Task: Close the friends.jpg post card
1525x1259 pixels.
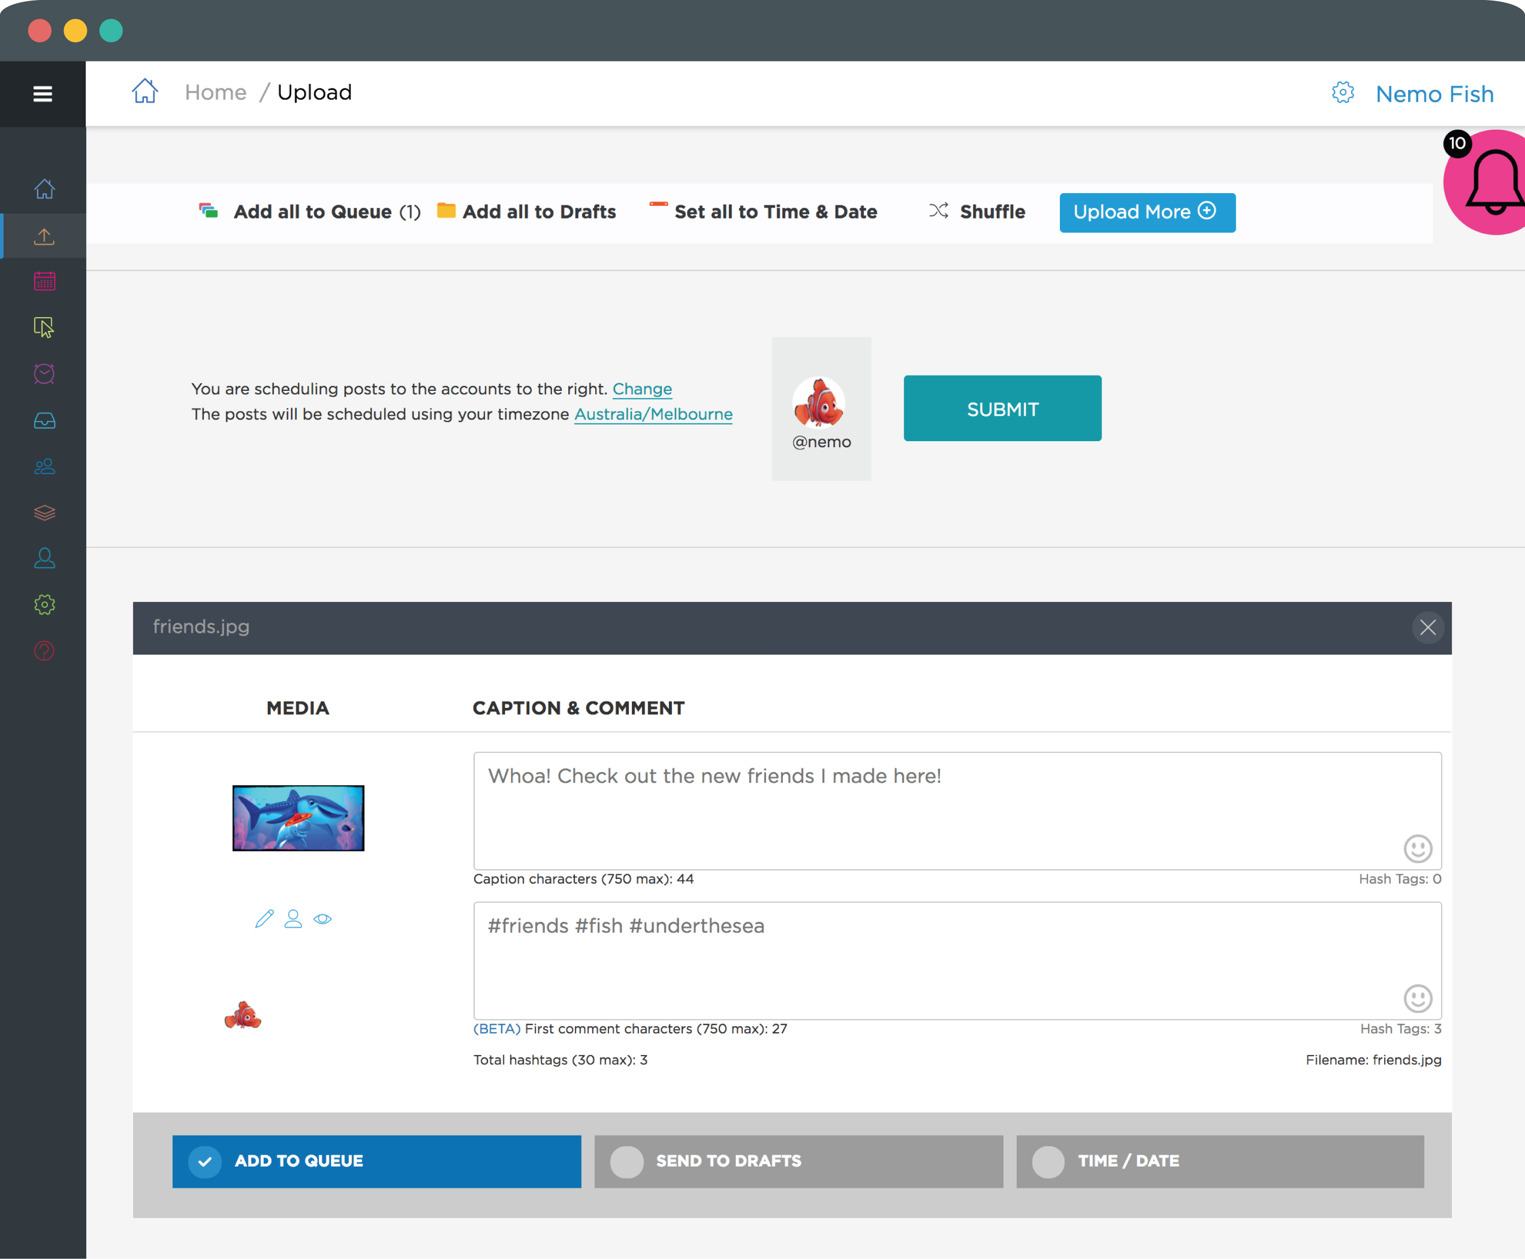Action: point(1428,627)
